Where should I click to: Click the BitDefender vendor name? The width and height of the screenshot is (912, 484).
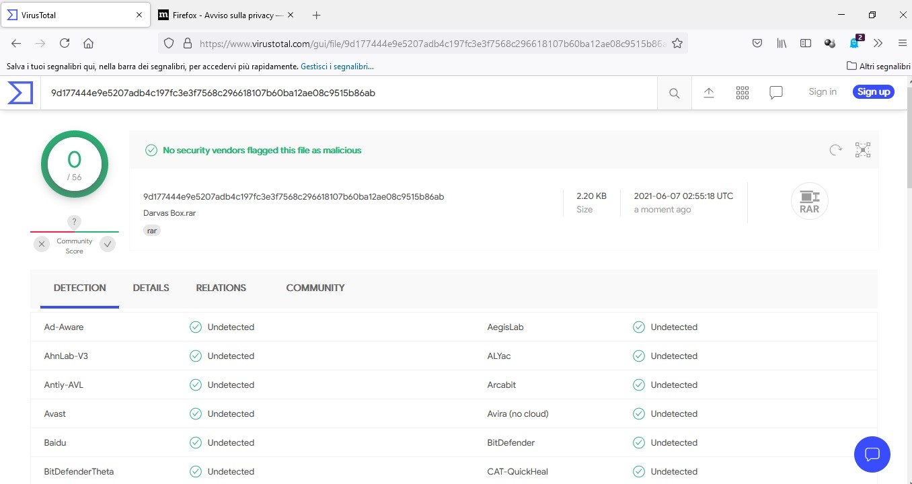tap(511, 443)
